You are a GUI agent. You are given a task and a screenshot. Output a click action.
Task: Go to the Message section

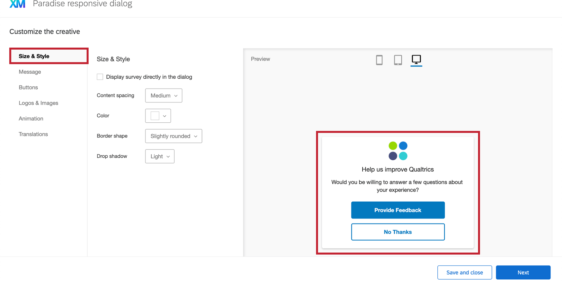pos(30,72)
